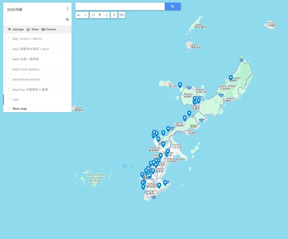Toggle the OOS layer checkbox
Image resolution: width=288 pixels, height=239 pixels.
pyautogui.click(x=9, y=100)
